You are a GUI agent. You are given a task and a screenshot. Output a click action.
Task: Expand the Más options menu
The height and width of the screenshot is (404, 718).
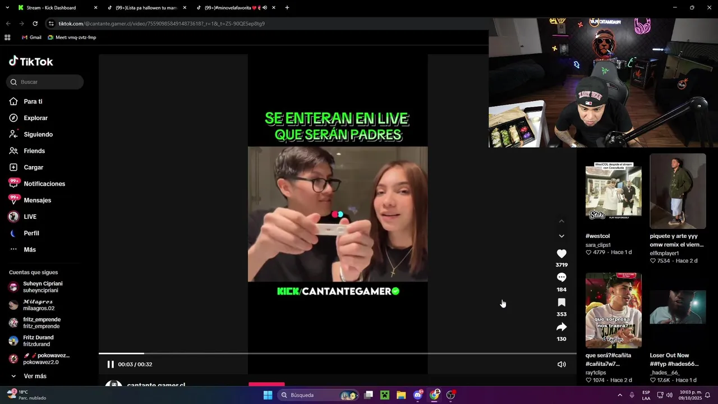click(29, 250)
